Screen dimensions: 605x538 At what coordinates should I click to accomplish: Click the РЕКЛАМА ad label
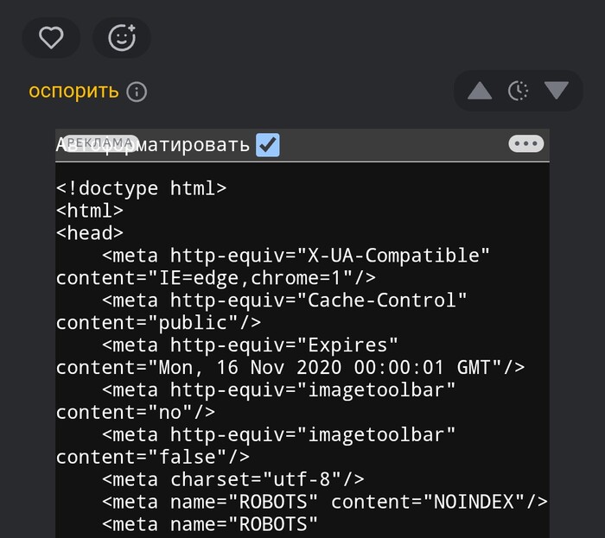coord(100,143)
